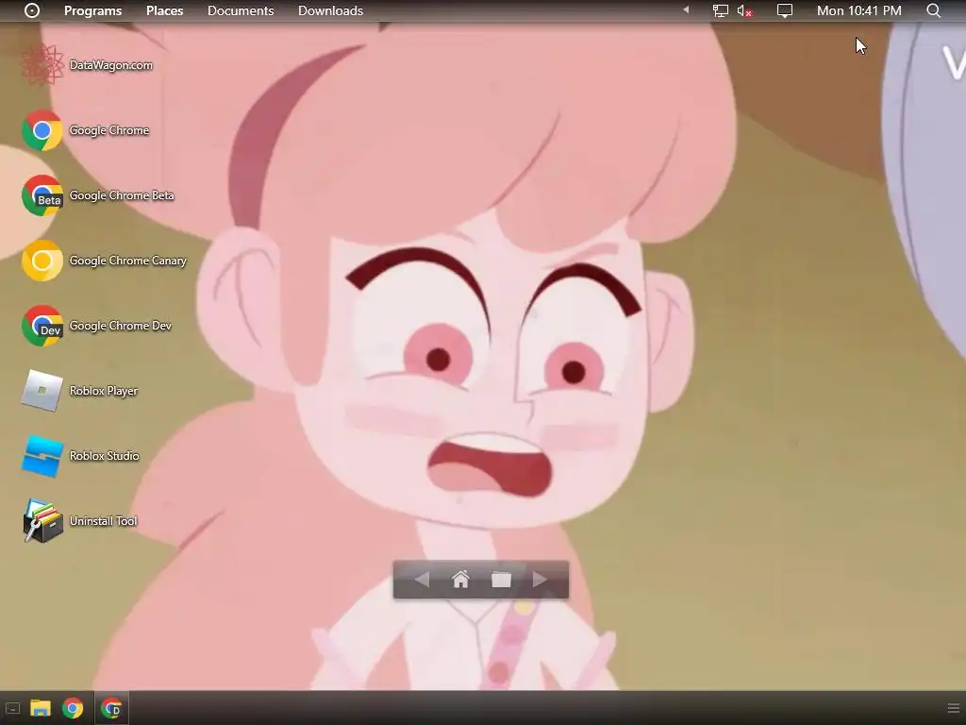Image resolution: width=966 pixels, height=725 pixels.
Task: Select the Google Chrome Canary desktop icon
Action: point(42,261)
